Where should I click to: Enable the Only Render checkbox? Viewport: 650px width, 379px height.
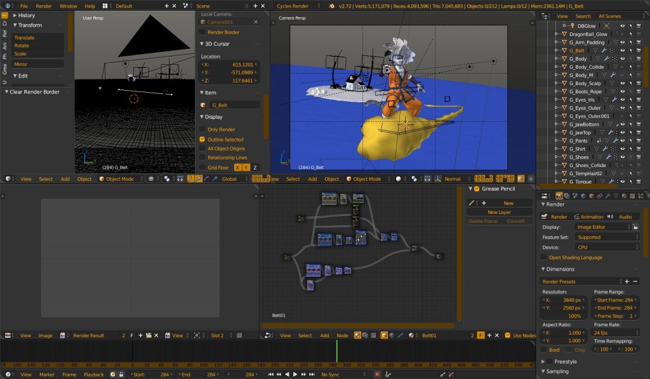pyautogui.click(x=202, y=130)
